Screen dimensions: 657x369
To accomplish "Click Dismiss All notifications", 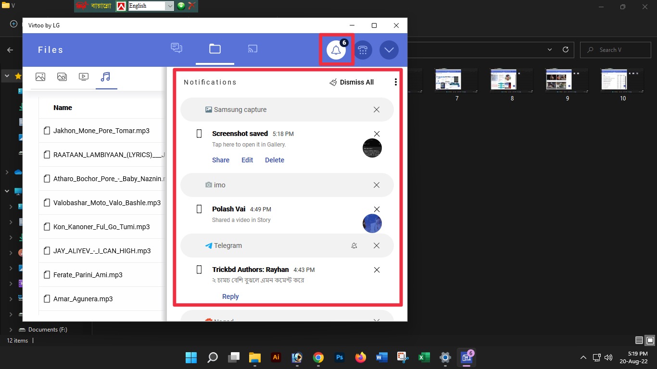I will pos(352,82).
